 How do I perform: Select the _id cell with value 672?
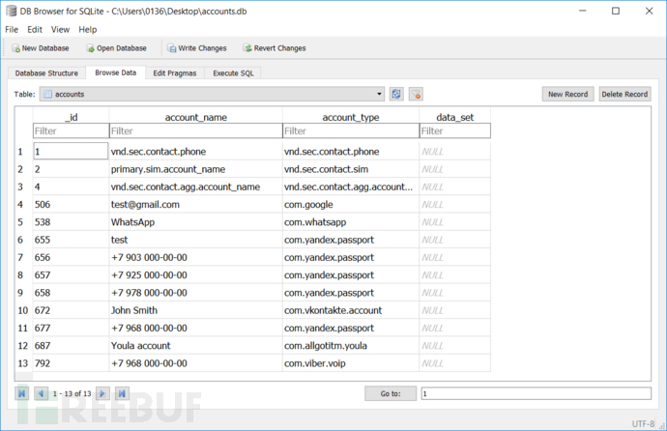click(x=71, y=310)
